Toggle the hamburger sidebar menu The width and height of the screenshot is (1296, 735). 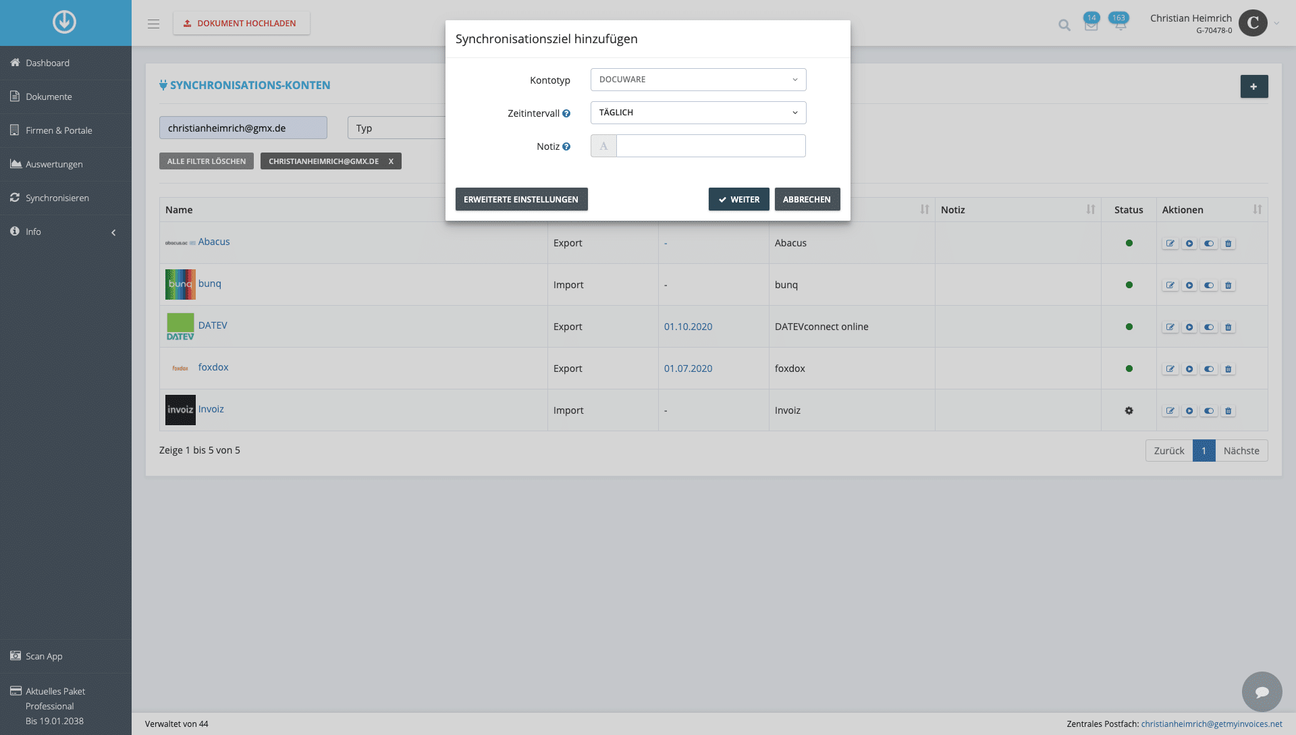click(154, 24)
